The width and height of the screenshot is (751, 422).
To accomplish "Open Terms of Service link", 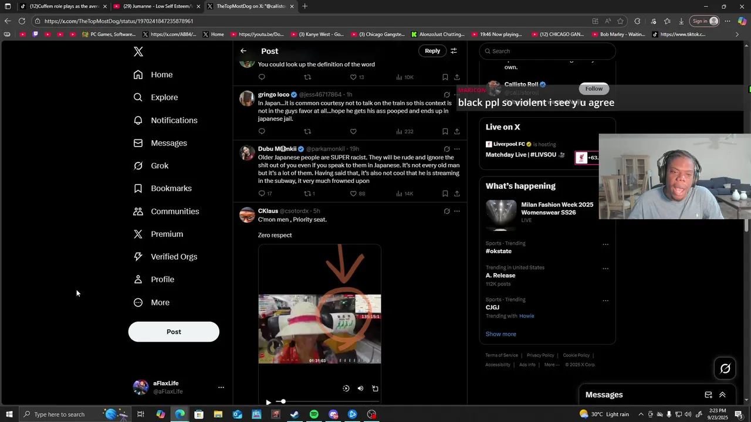I will click(x=502, y=355).
